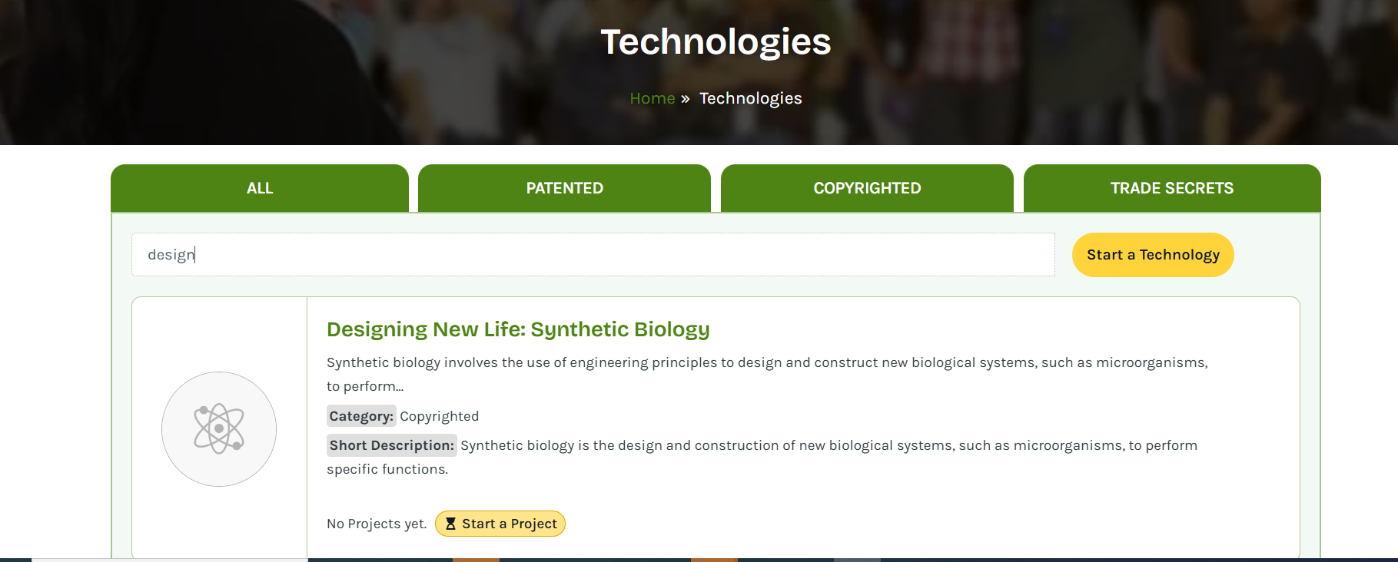Select the COPYRIGHTED tab
Screen dimensions: 1398x562
click(867, 188)
